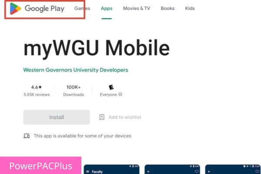Open the middle app screenshot thumbnail
The width and height of the screenshot is (261, 174).
172,169
